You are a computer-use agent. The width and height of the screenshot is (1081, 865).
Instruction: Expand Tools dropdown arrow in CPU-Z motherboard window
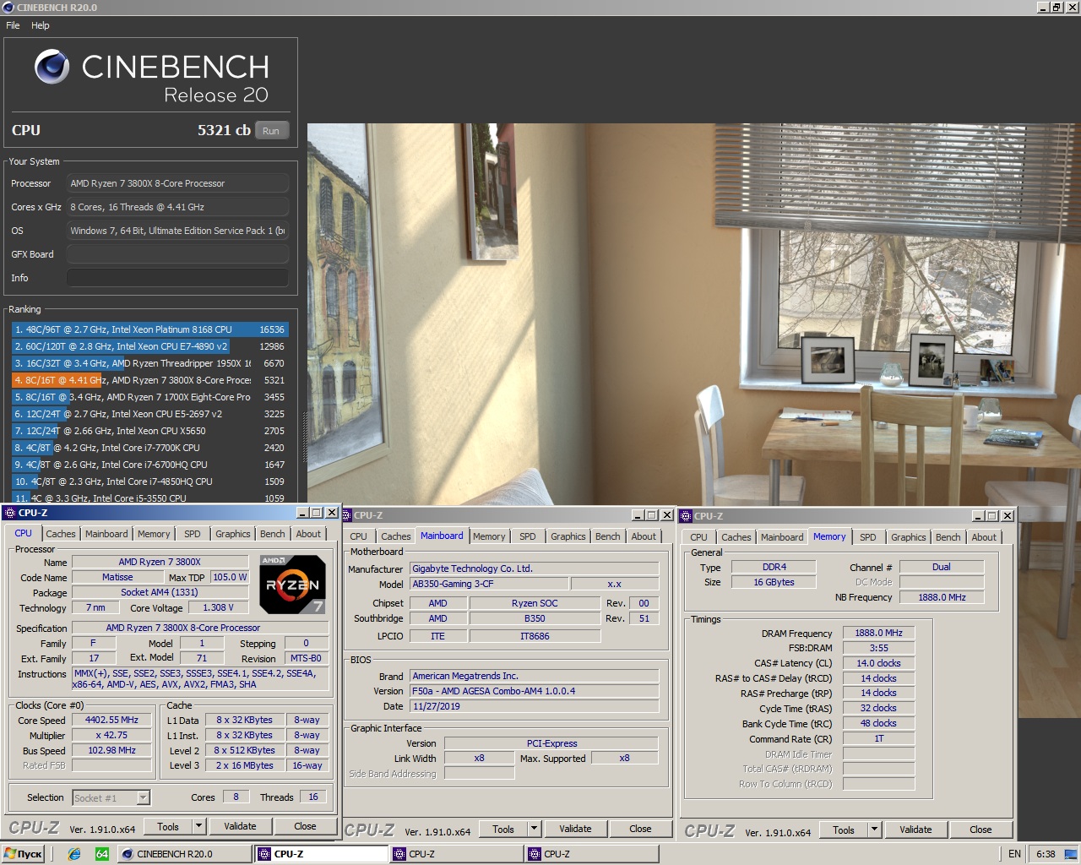coord(534,830)
